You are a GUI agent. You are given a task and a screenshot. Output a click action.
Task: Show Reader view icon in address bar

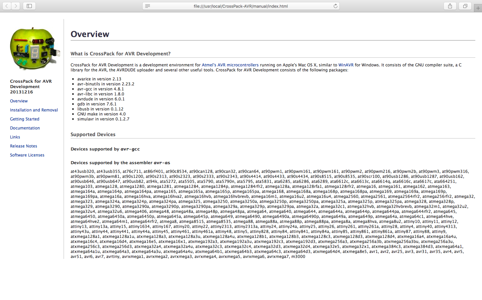[x=148, y=6]
